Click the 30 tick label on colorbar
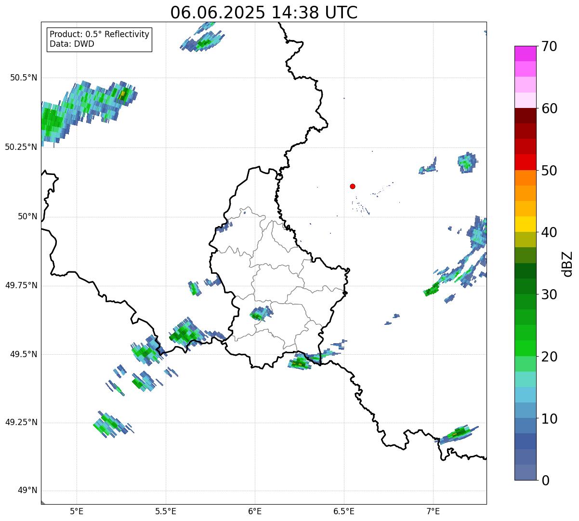The height and width of the screenshot is (521, 579). click(549, 294)
